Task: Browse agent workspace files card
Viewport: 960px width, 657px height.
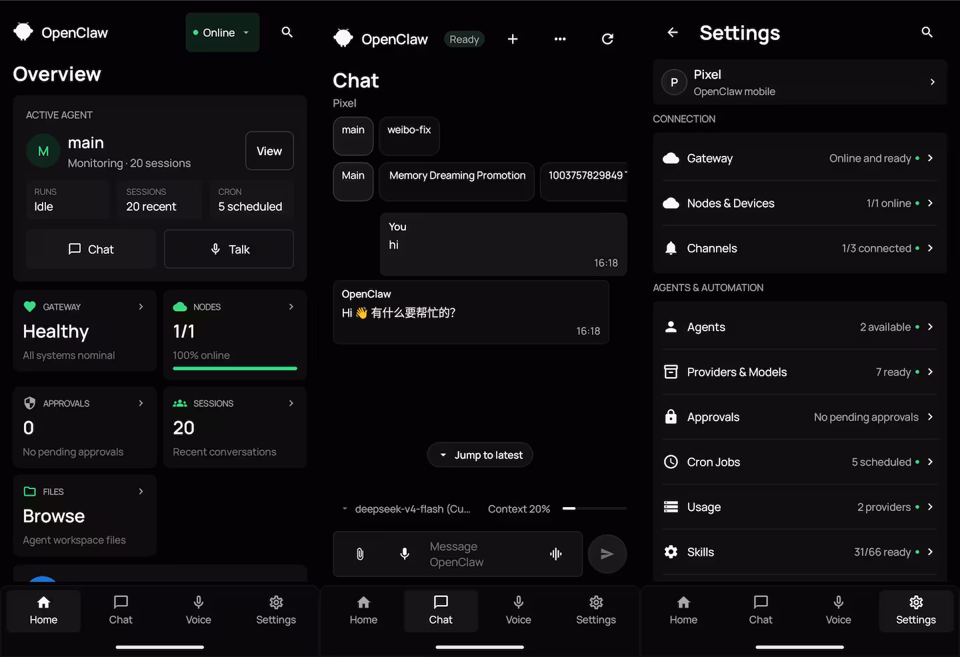Action: (x=85, y=515)
